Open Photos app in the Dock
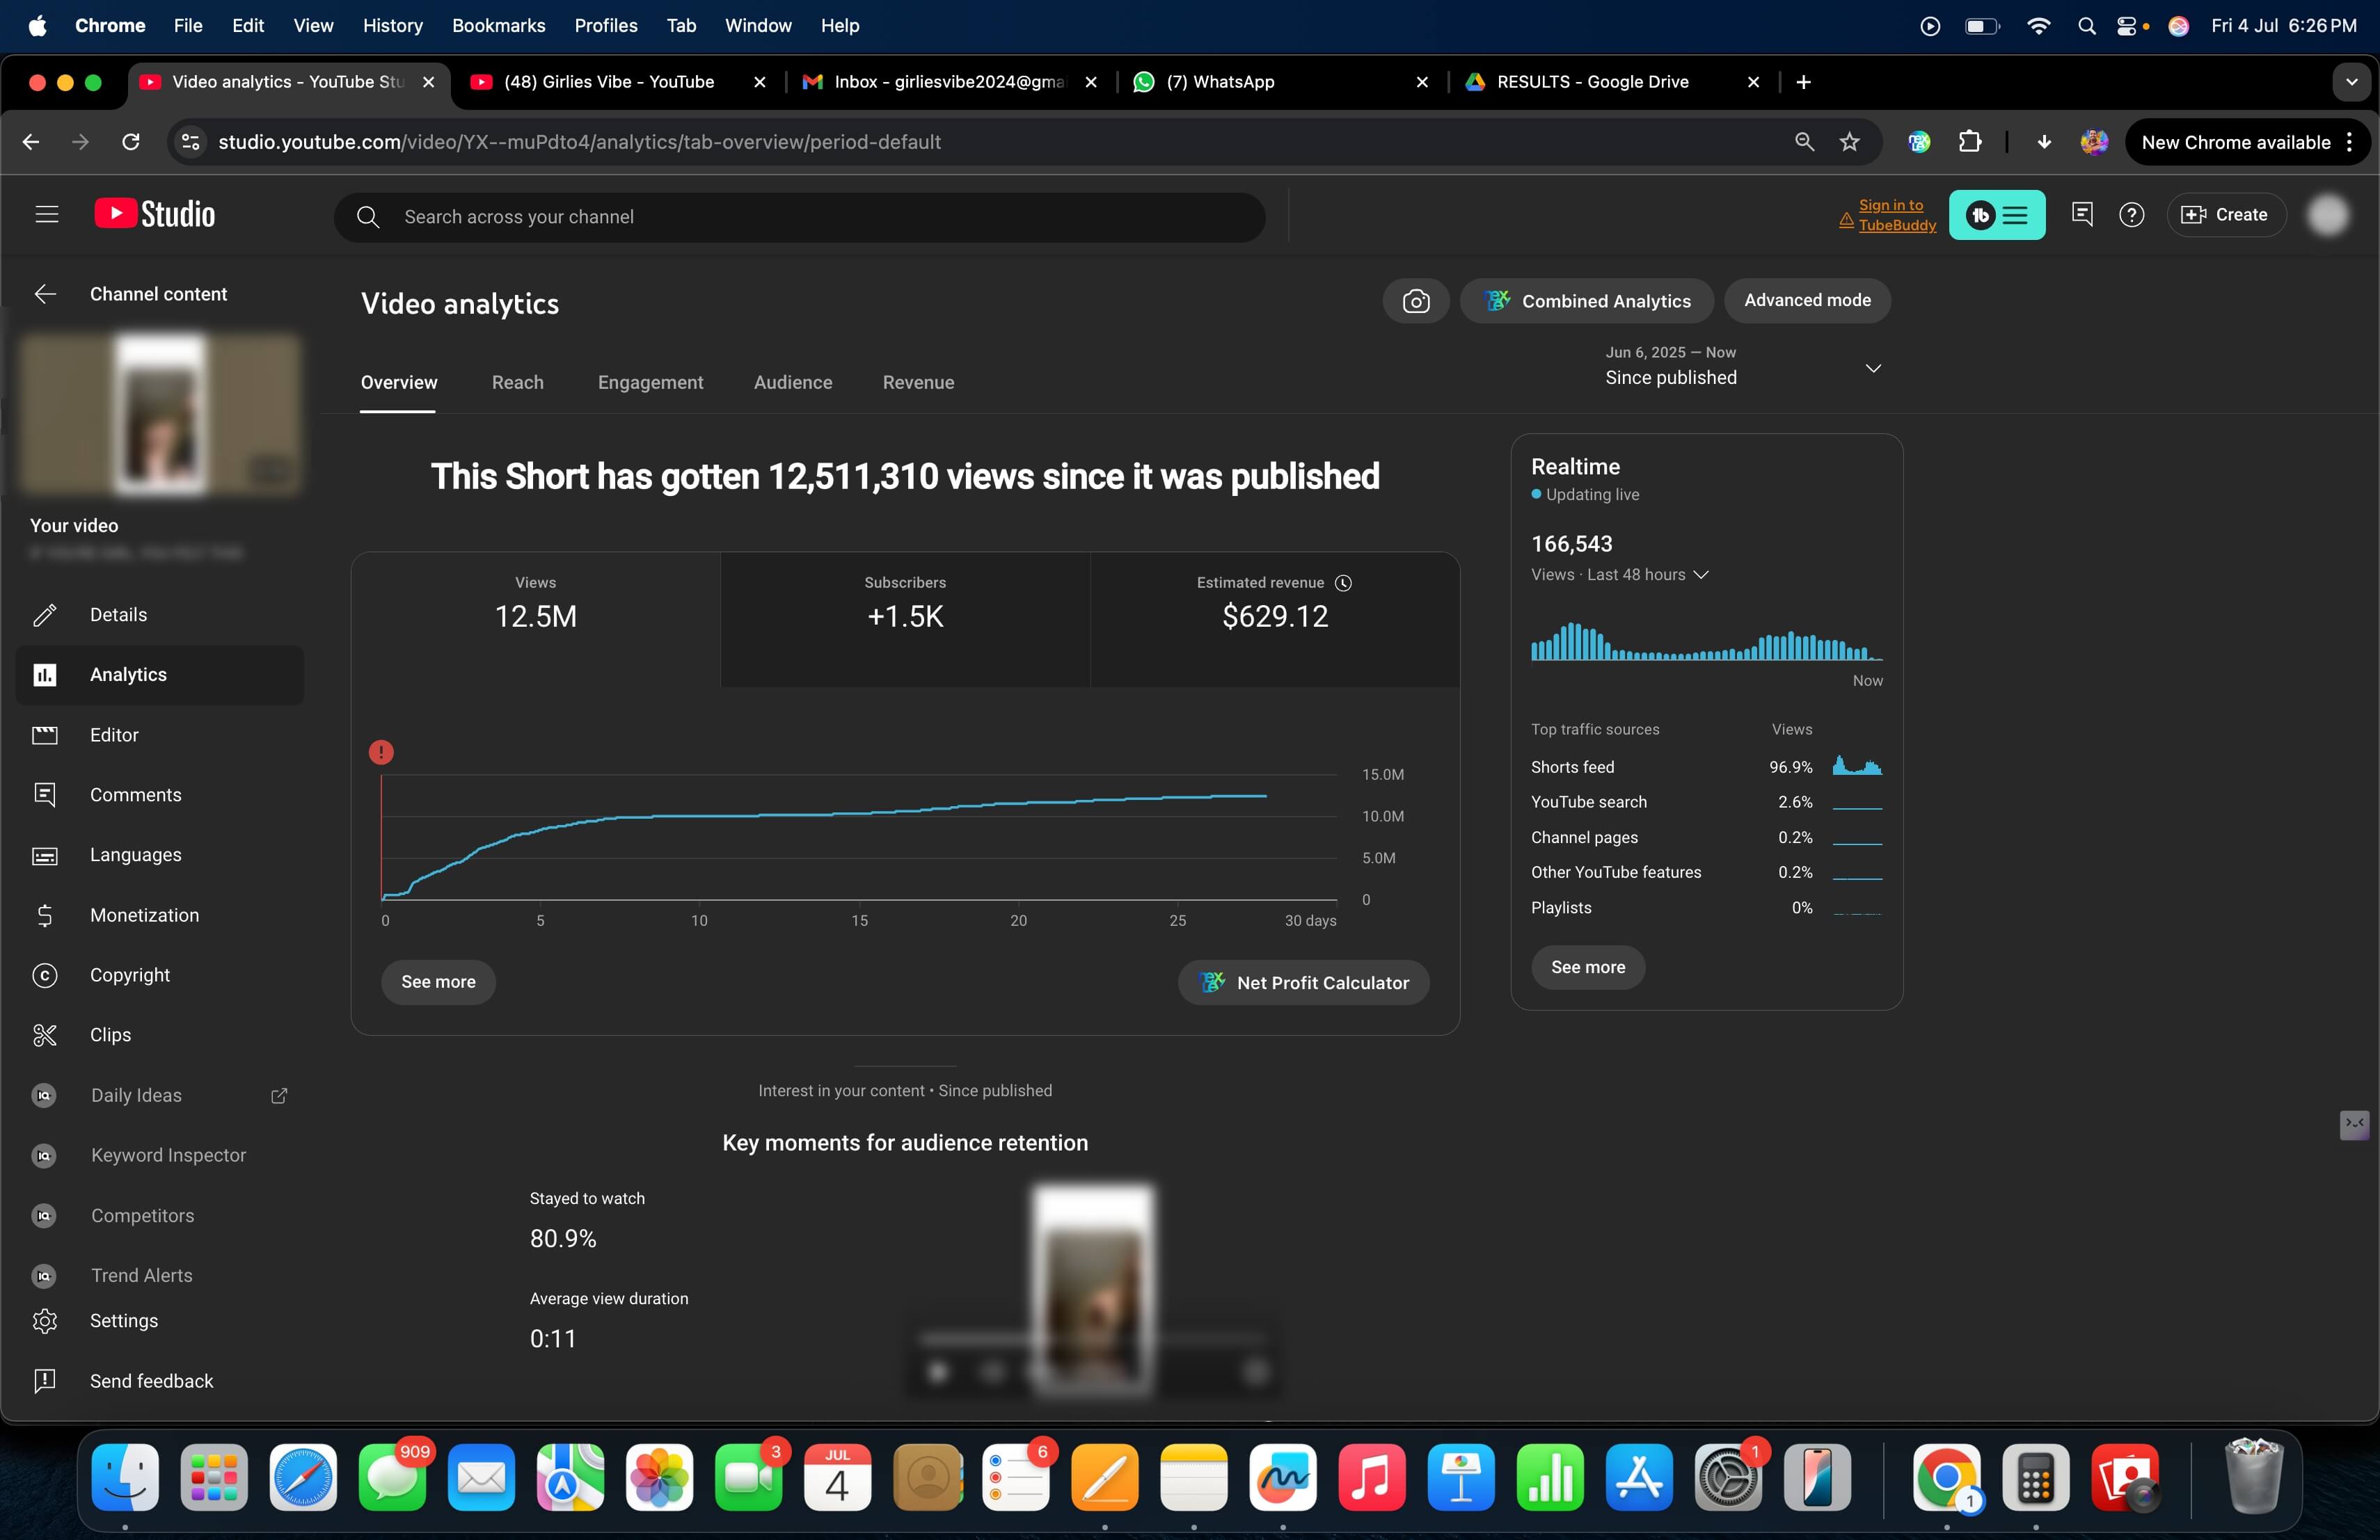2380x1540 pixels. click(x=659, y=1478)
